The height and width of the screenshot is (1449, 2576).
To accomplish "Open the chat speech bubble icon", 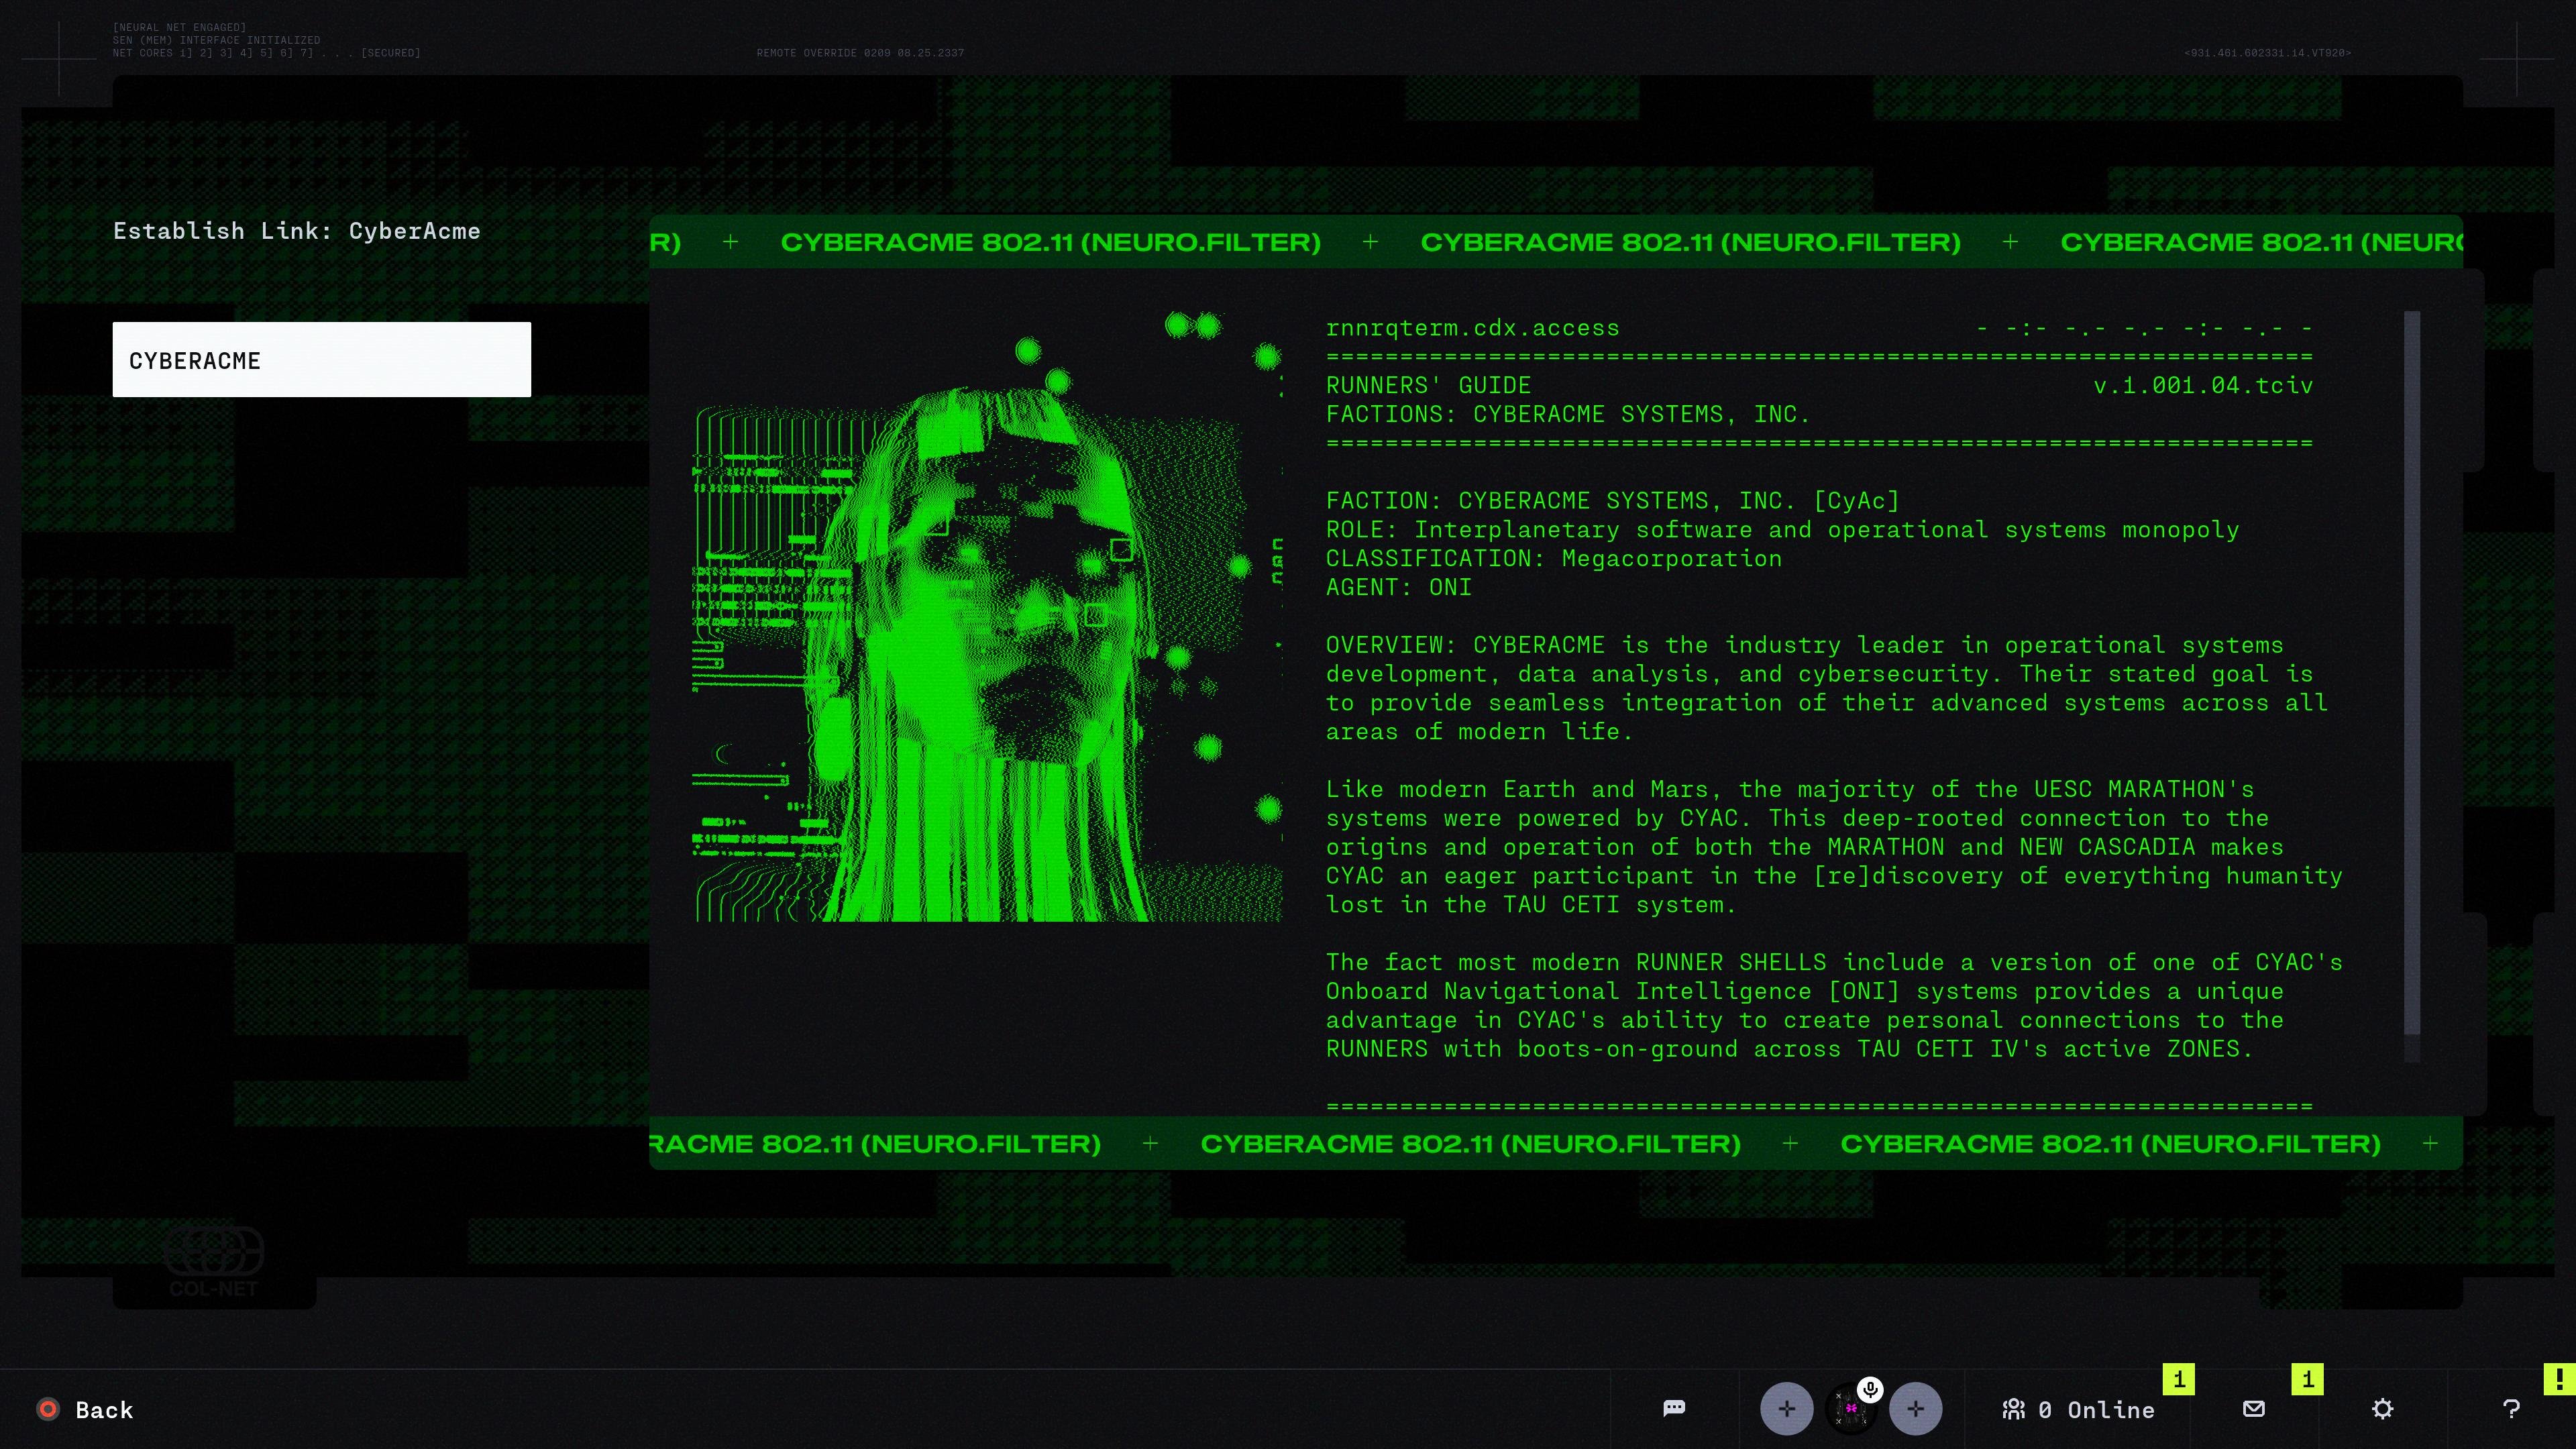I will (x=1674, y=1408).
